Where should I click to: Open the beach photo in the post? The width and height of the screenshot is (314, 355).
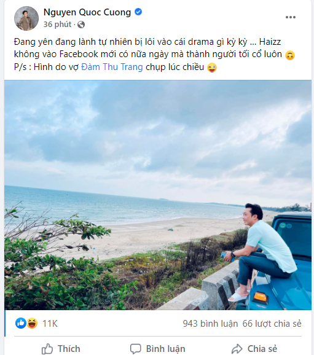click(x=158, y=195)
